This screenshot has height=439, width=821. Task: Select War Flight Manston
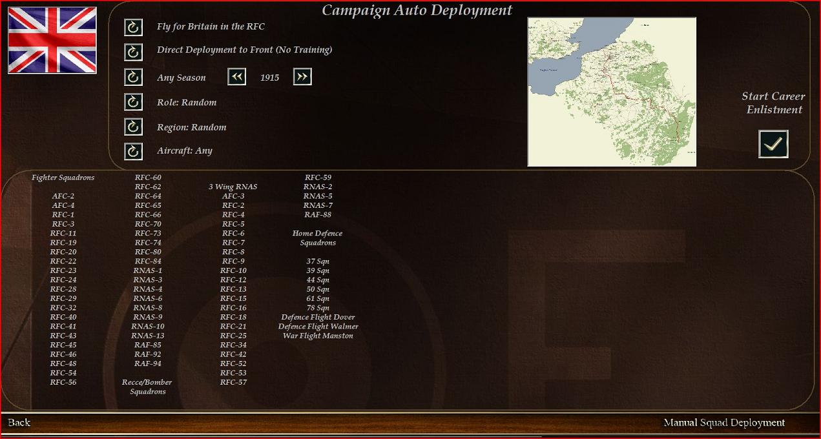click(318, 336)
